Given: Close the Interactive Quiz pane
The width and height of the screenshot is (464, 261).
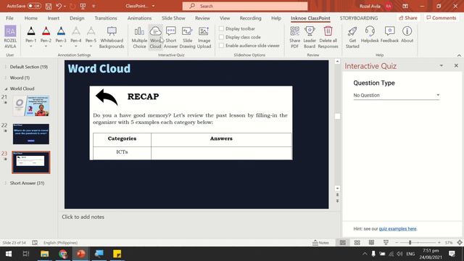Looking at the screenshot, I should click(x=456, y=65).
